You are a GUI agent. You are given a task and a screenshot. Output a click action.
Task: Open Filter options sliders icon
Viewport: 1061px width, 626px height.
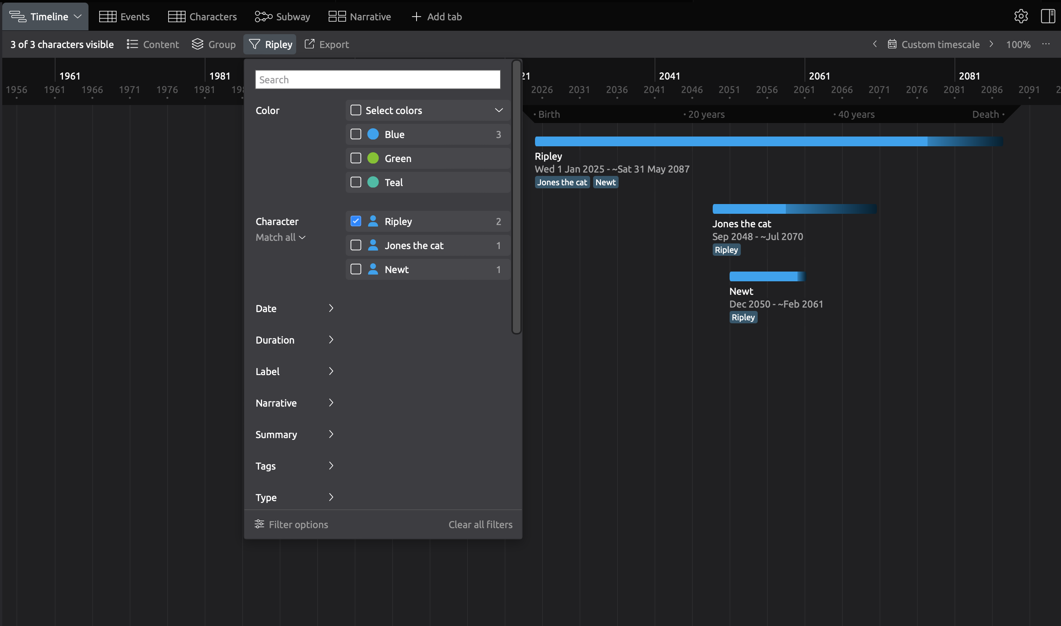(x=259, y=524)
